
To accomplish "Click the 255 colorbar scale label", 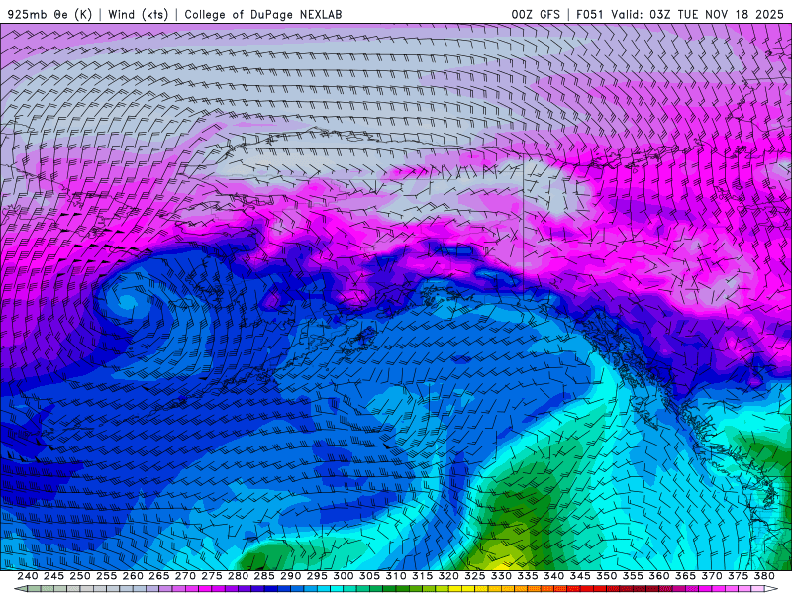I will point(106,576).
